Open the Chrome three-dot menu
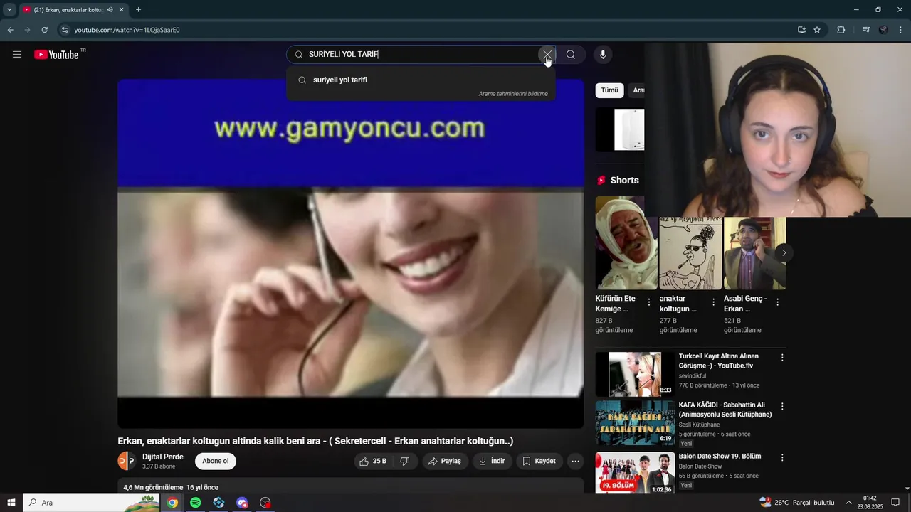Viewport: 911px width, 512px height. tap(901, 30)
